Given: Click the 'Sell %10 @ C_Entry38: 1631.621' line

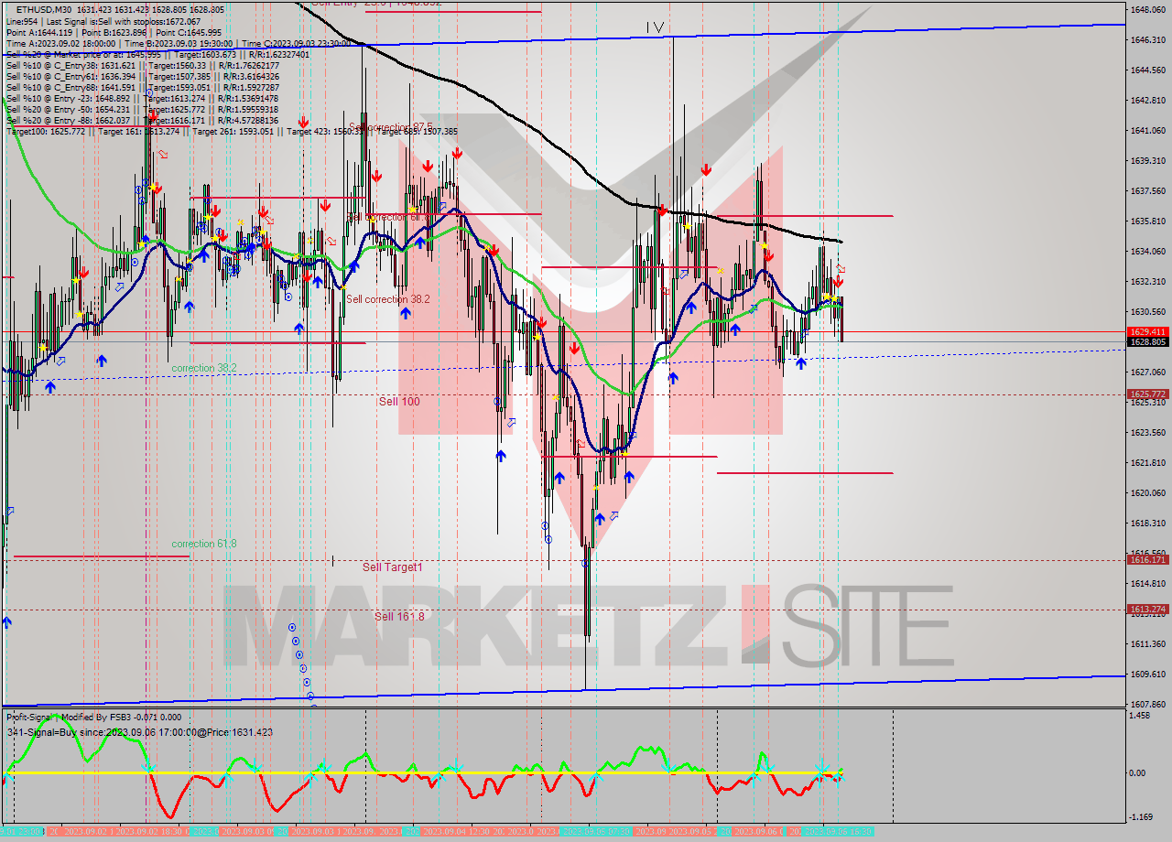Looking at the screenshot, I should pyautogui.click(x=141, y=65).
